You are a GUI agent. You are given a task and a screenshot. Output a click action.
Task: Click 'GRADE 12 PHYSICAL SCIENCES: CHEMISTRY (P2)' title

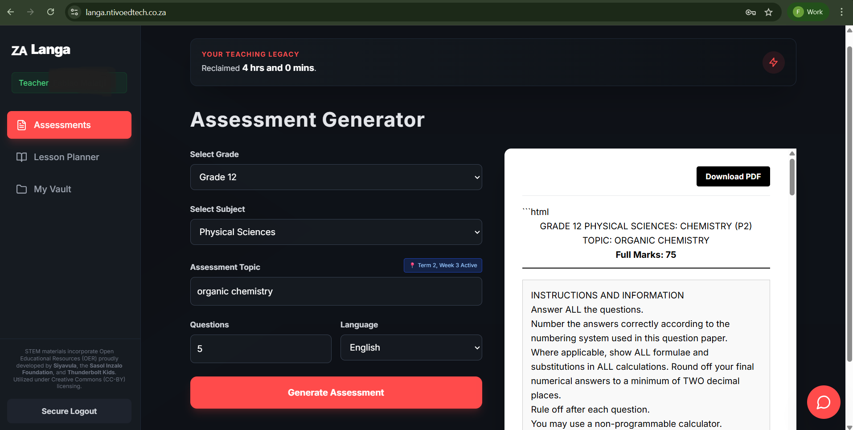[x=646, y=226]
